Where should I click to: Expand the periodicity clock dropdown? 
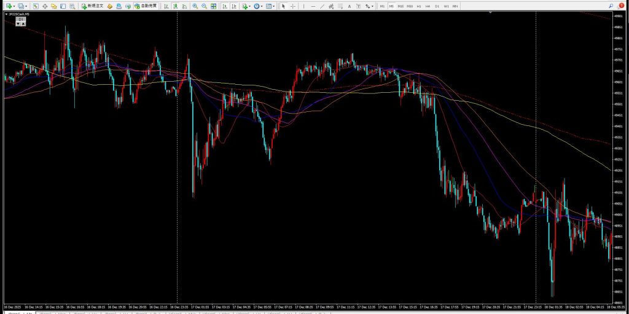(x=262, y=6)
